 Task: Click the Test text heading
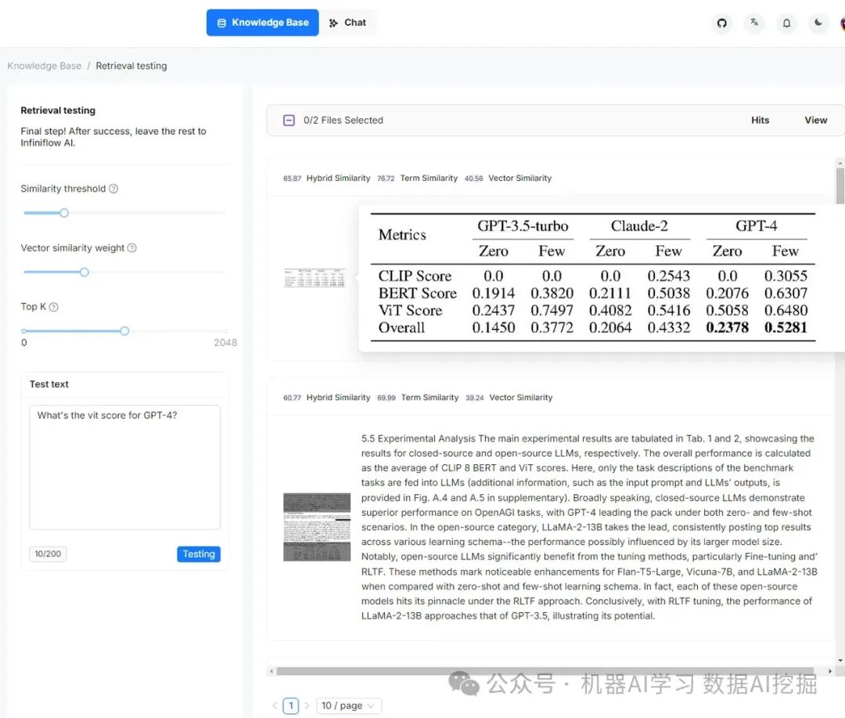pos(49,384)
